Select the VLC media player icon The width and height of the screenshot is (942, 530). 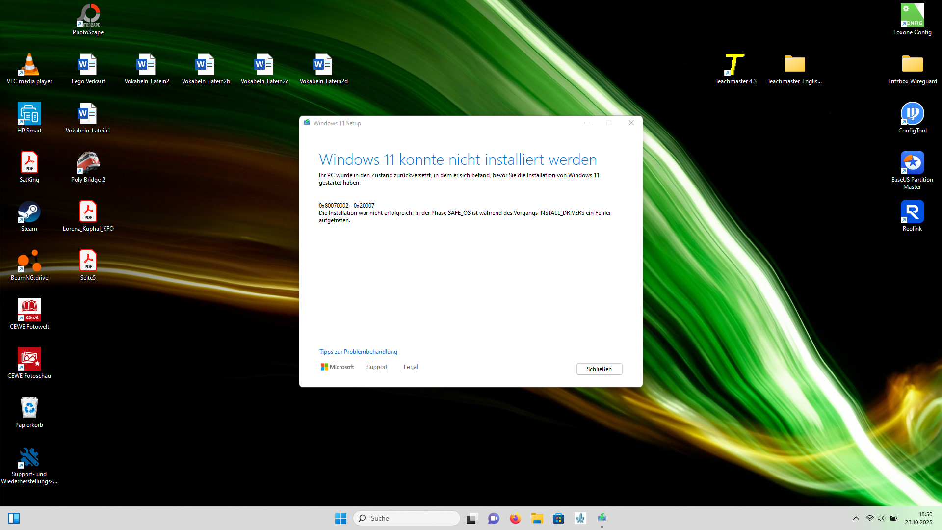pos(29,69)
